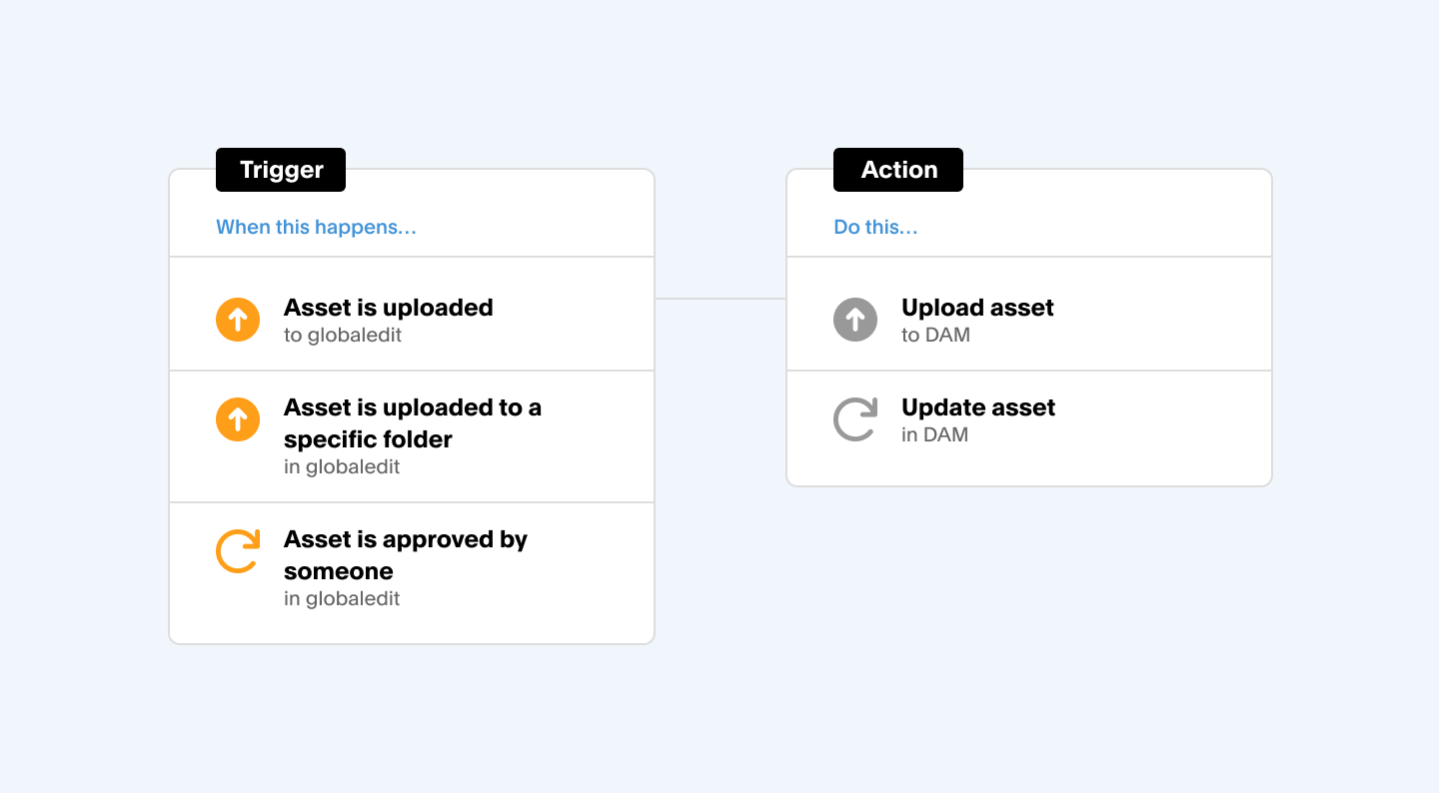Select the 'Asset is uploaded' trigger title
This screenshot has width=1439, height=793.
(x=389, y=308)
